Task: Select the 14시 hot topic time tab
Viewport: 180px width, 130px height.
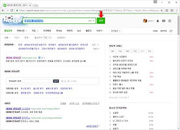Action: (128, 51)
